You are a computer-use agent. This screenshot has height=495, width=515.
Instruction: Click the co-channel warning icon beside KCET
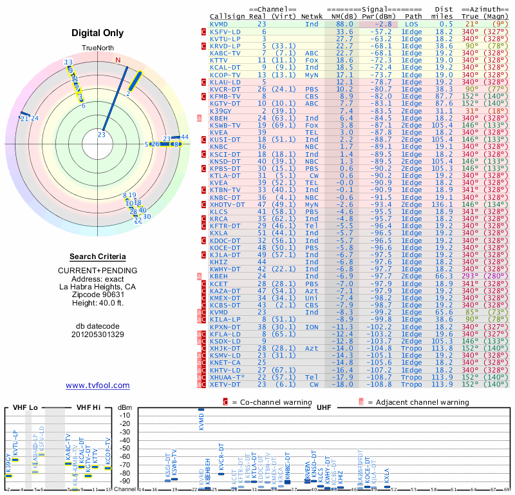pyautogui.click(x=203, y=284)
